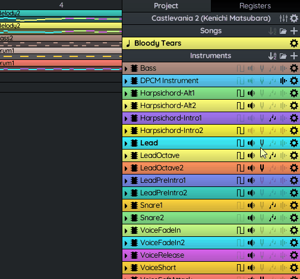Viewport: 300px width, 279px height.
Task: Edit LeadPreIntro1 volume envelope
Action: 251,180
